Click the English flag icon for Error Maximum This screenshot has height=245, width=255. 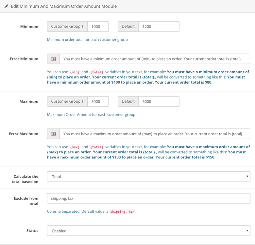point(53,134)
